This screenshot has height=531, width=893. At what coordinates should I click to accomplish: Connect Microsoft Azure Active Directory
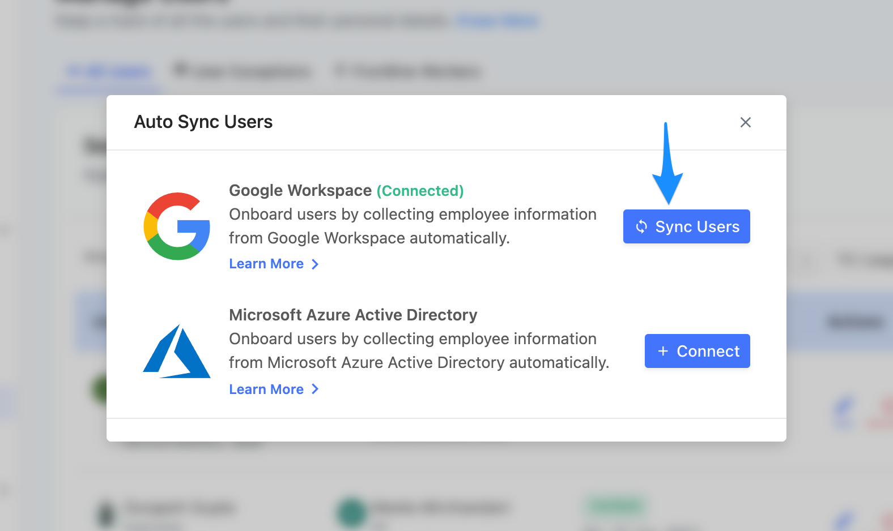(697, 351)
